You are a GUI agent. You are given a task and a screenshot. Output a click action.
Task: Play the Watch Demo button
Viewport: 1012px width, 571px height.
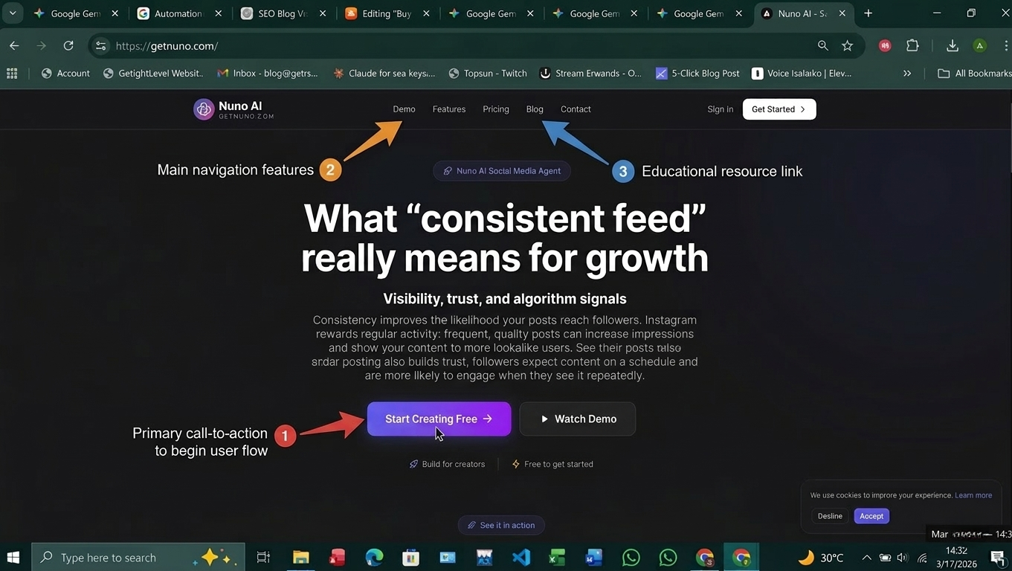click(578, 419)
